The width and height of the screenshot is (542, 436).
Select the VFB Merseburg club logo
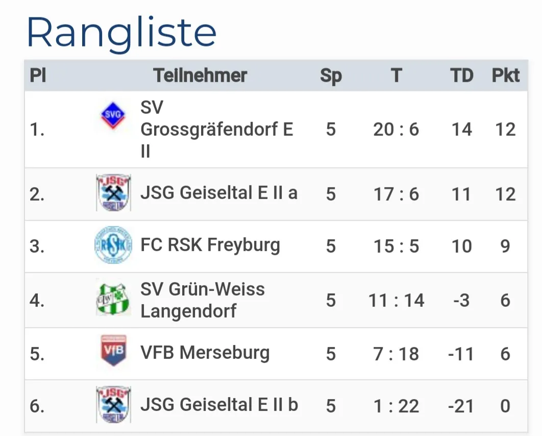[113, 351]
